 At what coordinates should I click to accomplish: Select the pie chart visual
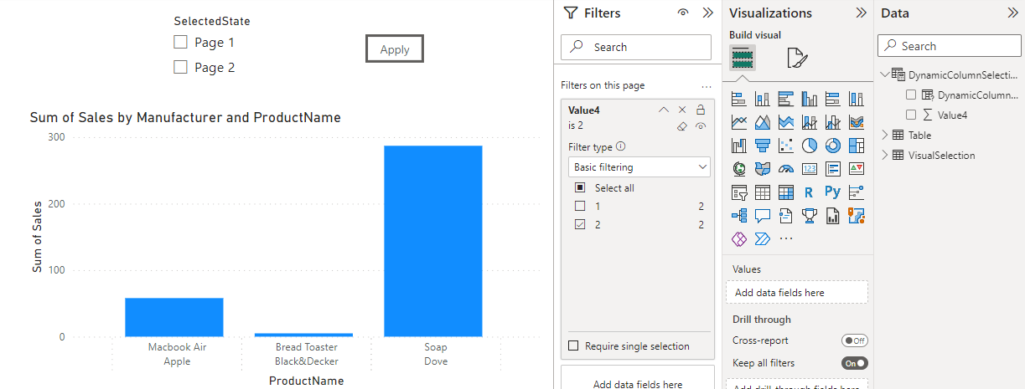pyautogui.click(x=810, y=146)
